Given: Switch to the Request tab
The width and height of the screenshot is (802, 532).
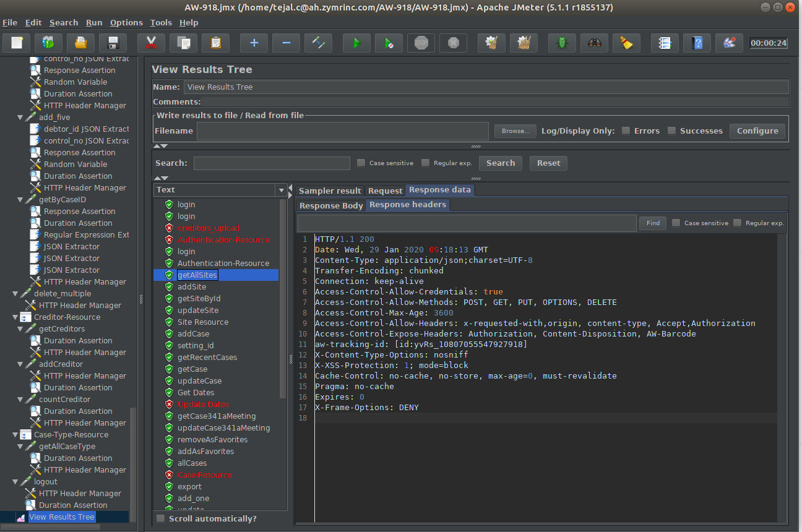Looking at the screenshot, I should [385, 191].
